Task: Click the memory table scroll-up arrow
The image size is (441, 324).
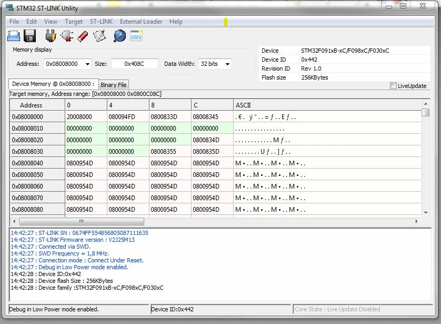Action: [426, 104]
